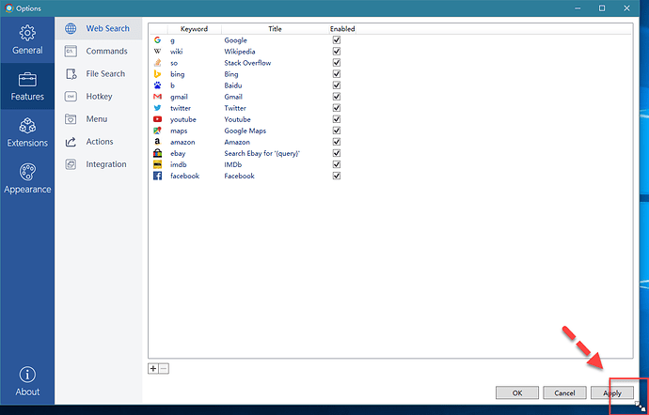Click the Twitter bird icon

157,108
